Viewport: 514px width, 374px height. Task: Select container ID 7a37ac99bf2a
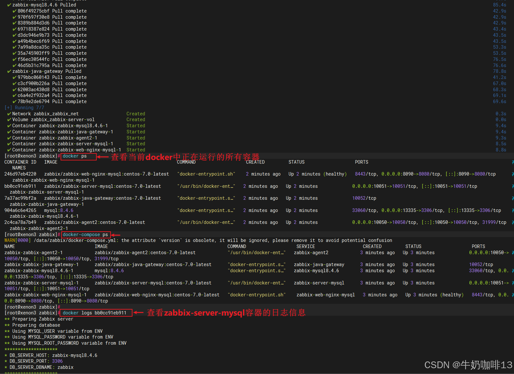point(20,198)
